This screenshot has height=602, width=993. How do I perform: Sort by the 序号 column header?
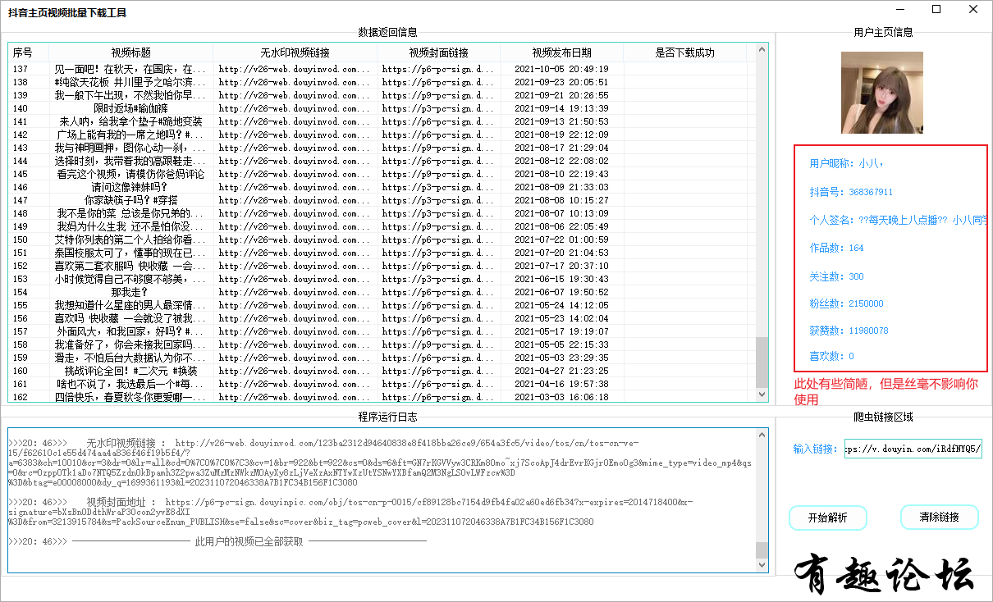[x=29, y=52]
